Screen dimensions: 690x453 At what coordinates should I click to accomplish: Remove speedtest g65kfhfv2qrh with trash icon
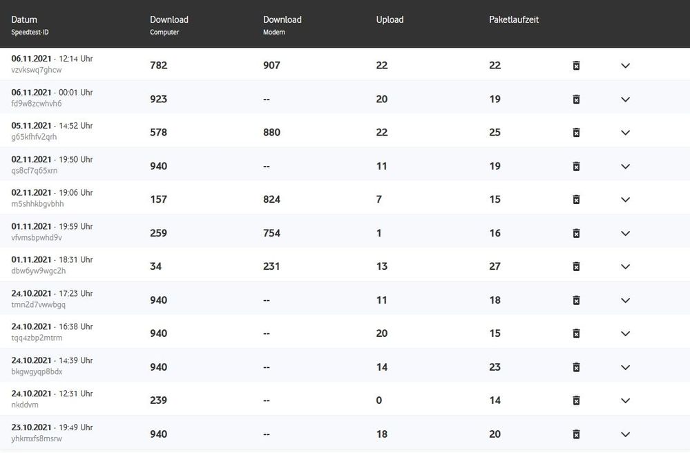click(x=576, y=132)
